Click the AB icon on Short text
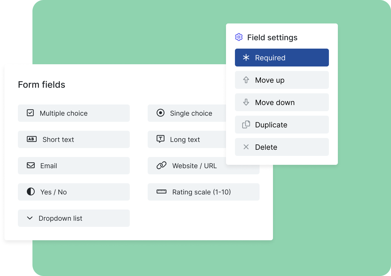The image size is (391, 276). [x=32, y=139]
